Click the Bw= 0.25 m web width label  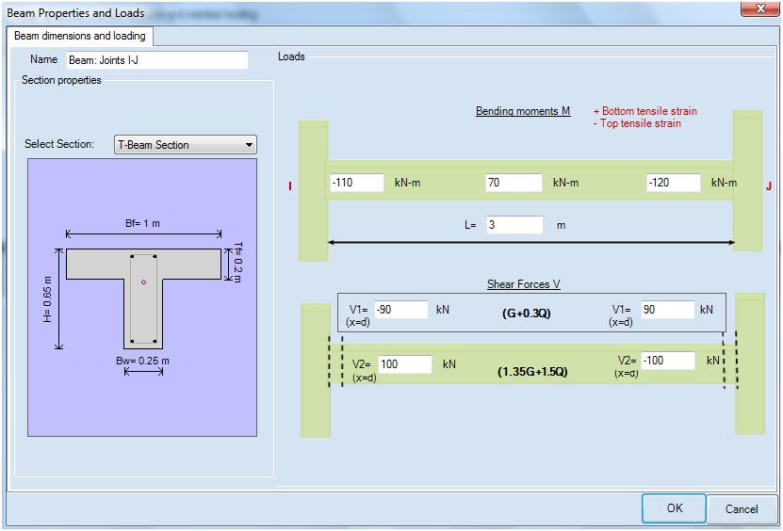tap(143, 360)
